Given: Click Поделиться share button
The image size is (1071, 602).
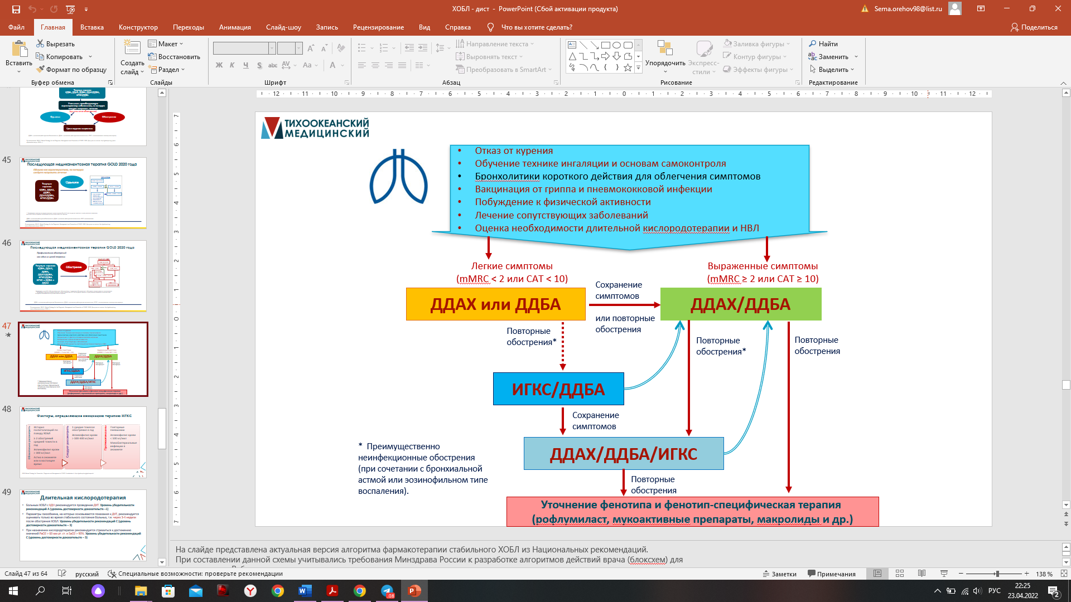Looking at the screenshot, I should 1034,27.
